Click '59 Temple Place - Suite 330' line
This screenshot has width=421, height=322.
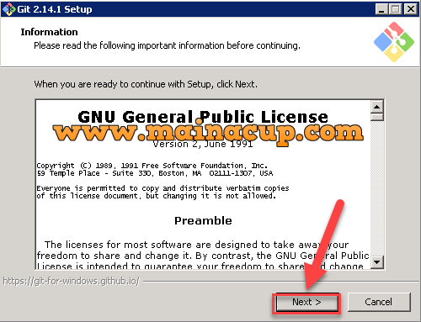pyautogui.click(x=155, y=173)
